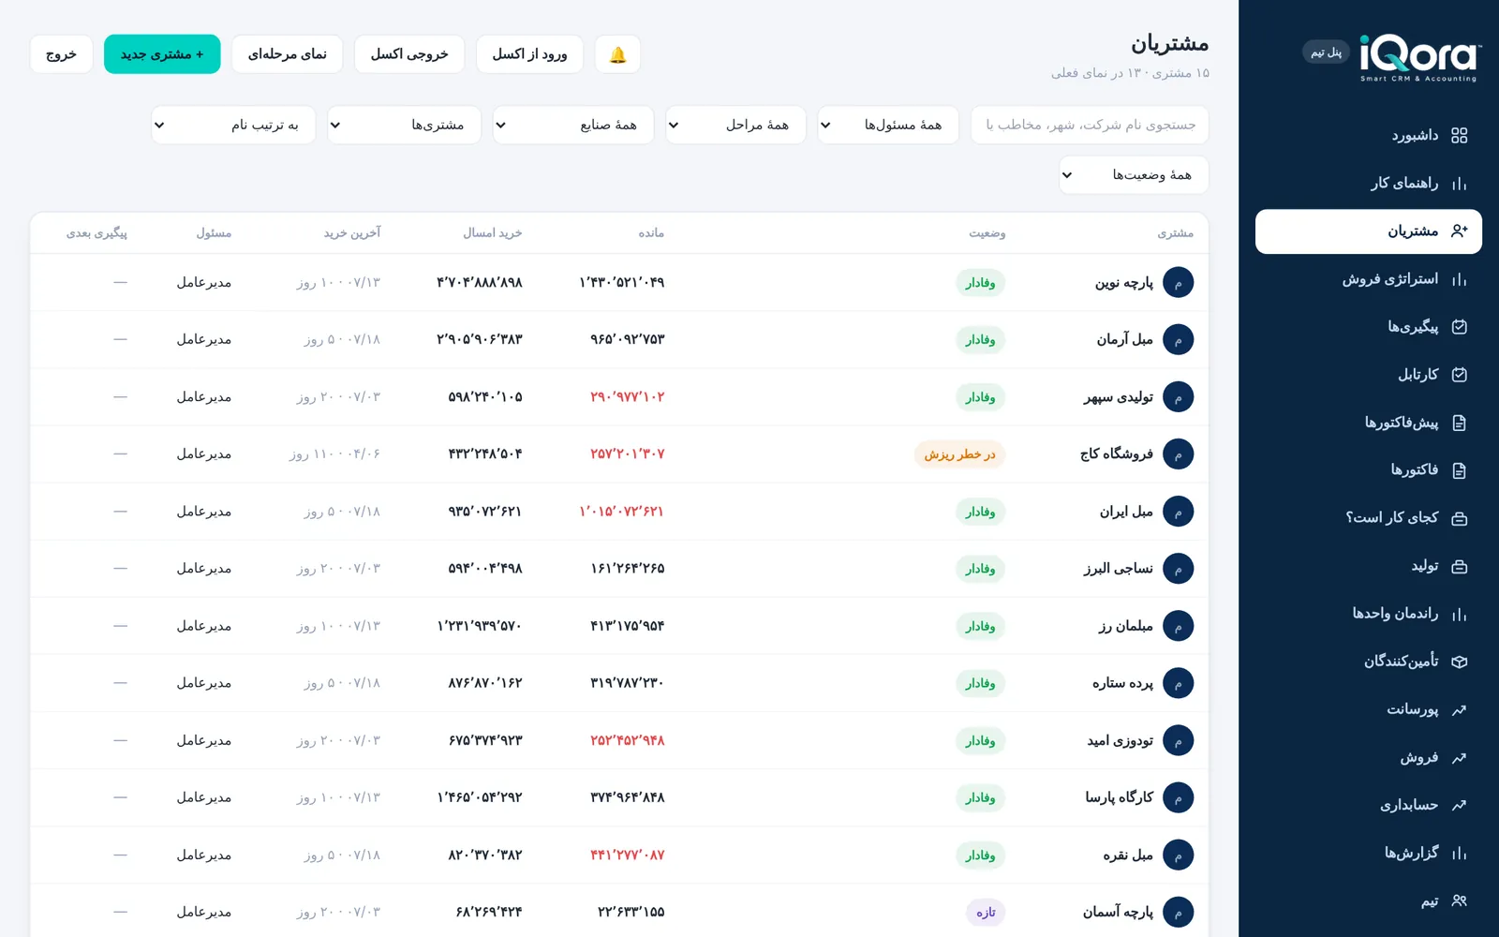Open مشتریان menu item in sidebar
The width and height of the screenshot is (1499, 937).
[x=1368, y=231]
